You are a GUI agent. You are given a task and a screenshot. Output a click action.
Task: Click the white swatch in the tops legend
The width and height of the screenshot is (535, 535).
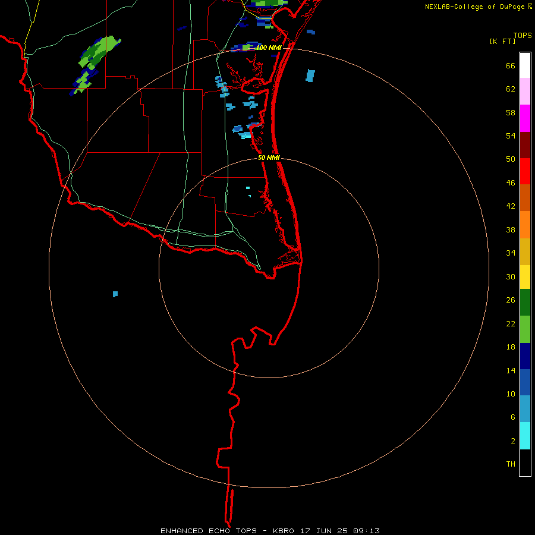tap(525, 65)
